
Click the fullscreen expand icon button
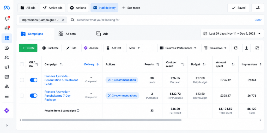[x=257, y=48]
